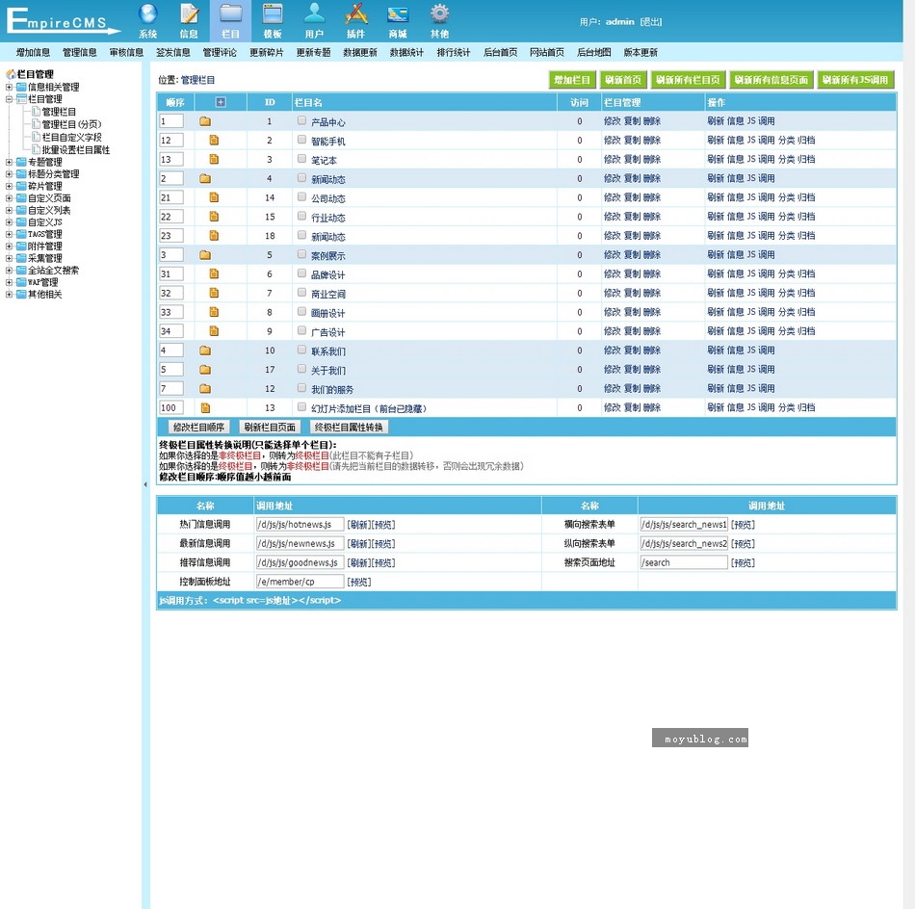Expand the 碎片管理 tree node

pyautogui.click(x=9, y=186)
